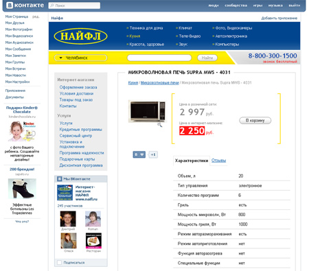Open the Компьютеры category
This screenshot has height=271, width=309.
(227, 45)
